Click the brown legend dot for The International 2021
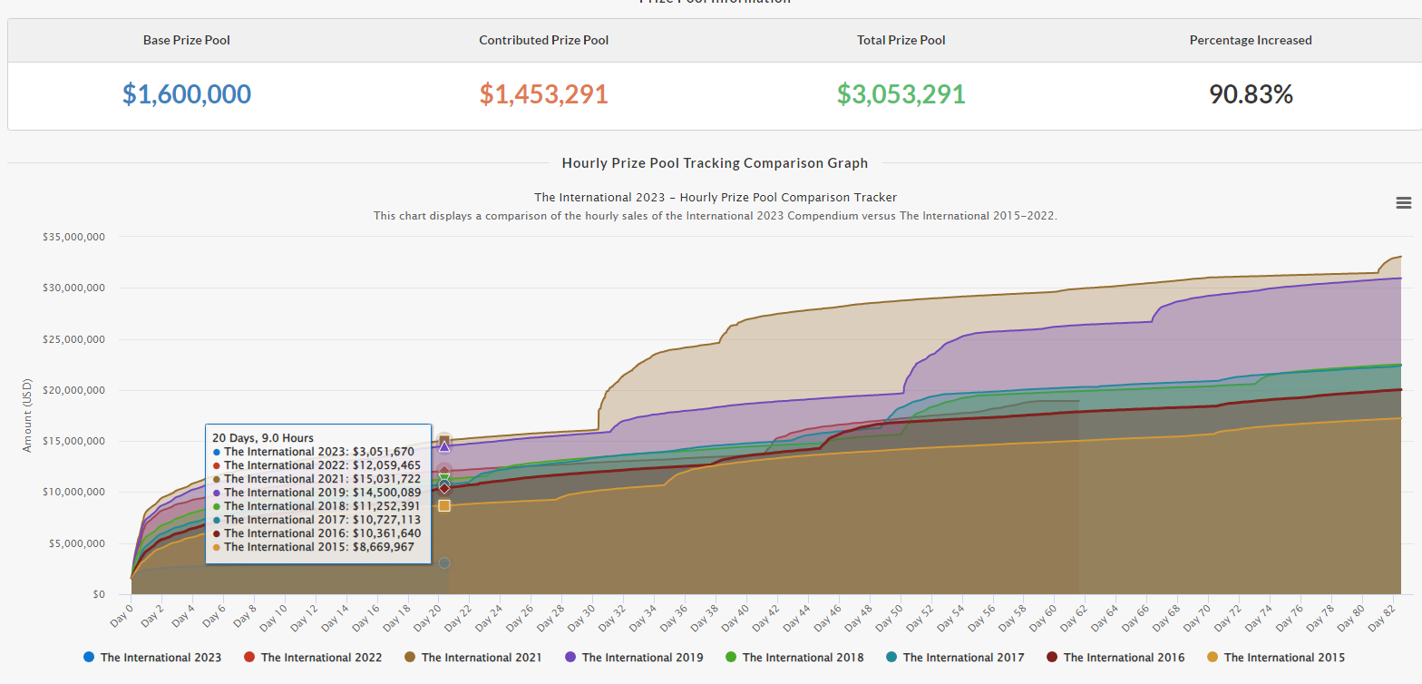Image resolution: width=1422 pixels, height=684 pixels. pyautogui.click(x=409, y=657)
